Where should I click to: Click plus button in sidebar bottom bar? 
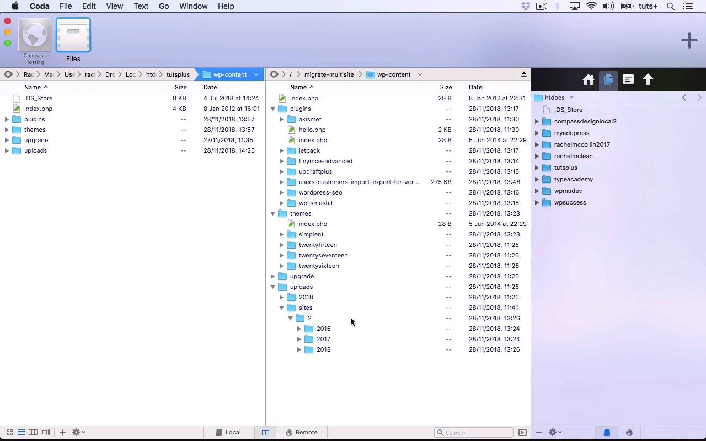pos(539,432)
